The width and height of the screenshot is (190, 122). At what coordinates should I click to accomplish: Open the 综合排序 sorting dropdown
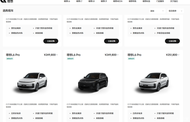point(175,11)
